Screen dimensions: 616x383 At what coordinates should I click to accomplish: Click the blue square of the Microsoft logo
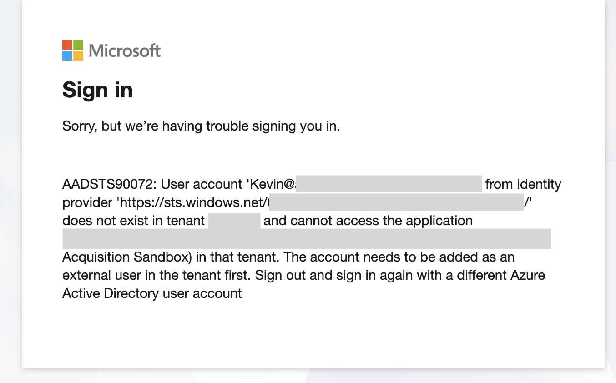point(67,56)
